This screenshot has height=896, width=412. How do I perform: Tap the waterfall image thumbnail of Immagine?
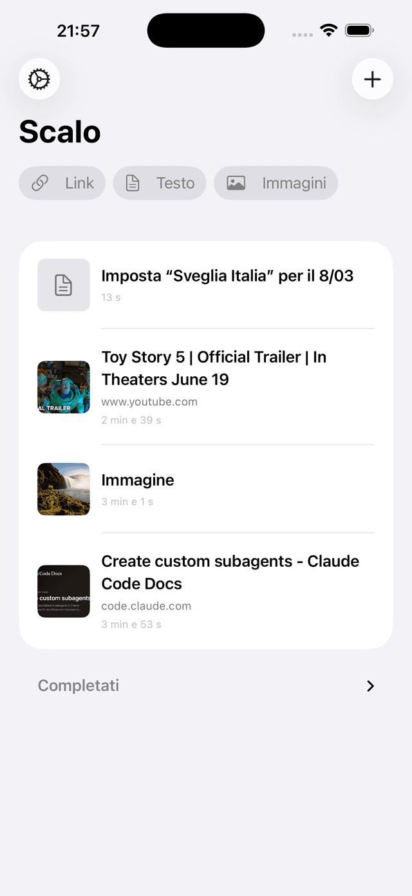[63, 489]
